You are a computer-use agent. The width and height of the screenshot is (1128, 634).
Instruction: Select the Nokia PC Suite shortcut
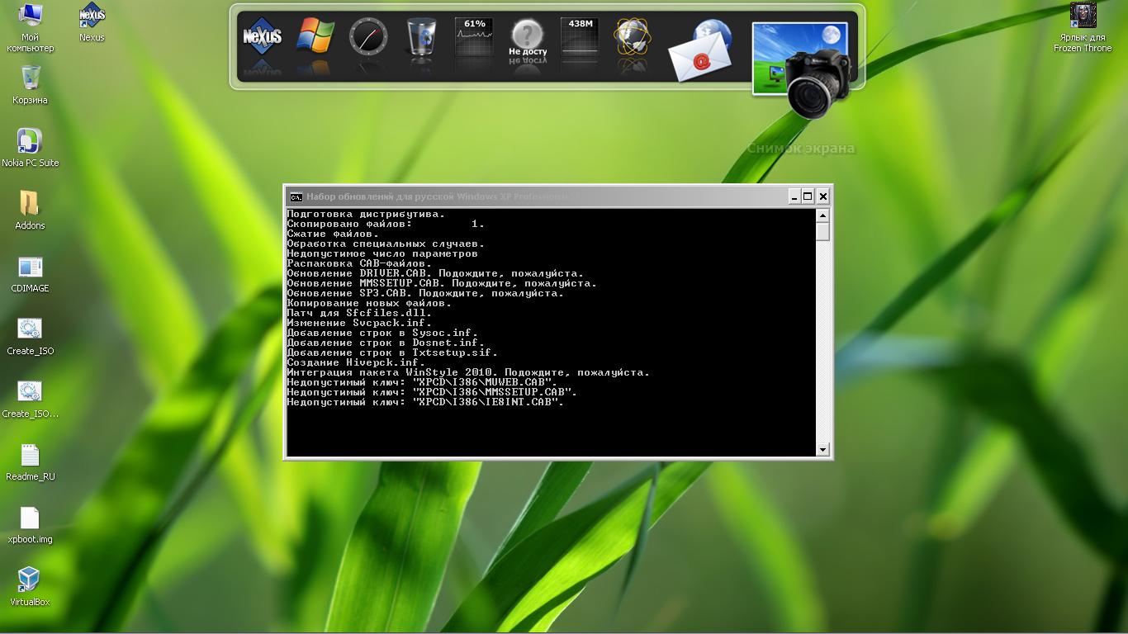pyautogui.click(x=30, y=141)
